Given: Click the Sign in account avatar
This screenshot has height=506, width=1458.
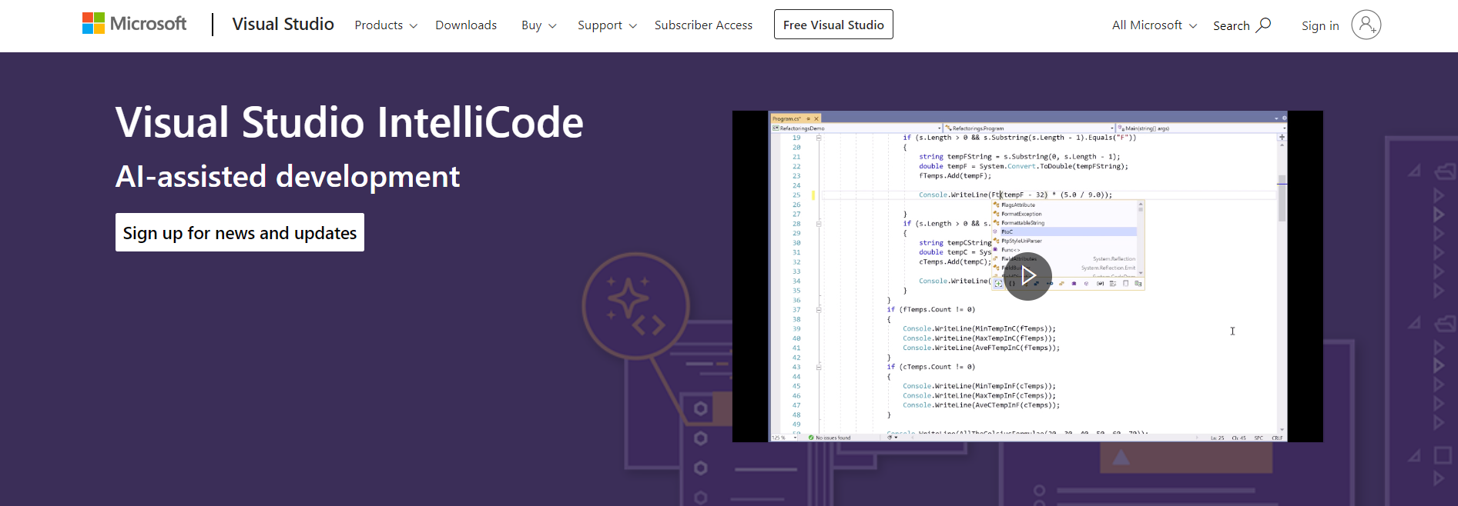Looking at the screenshot, I should [1366, 25].
